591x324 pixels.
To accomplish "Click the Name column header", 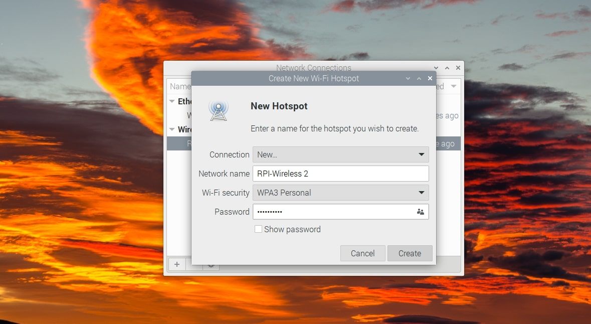I will 180,86.
